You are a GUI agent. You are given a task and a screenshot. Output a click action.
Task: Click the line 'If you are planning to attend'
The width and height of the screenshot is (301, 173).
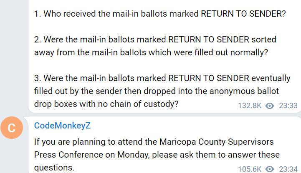coord(154,142)
